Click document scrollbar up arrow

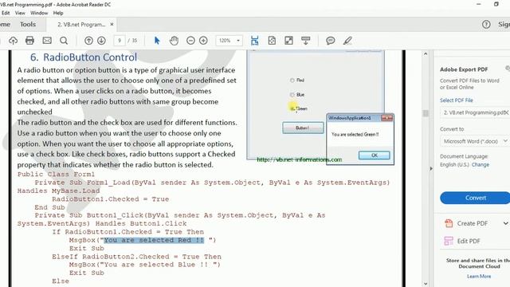(x=426, y=54)
